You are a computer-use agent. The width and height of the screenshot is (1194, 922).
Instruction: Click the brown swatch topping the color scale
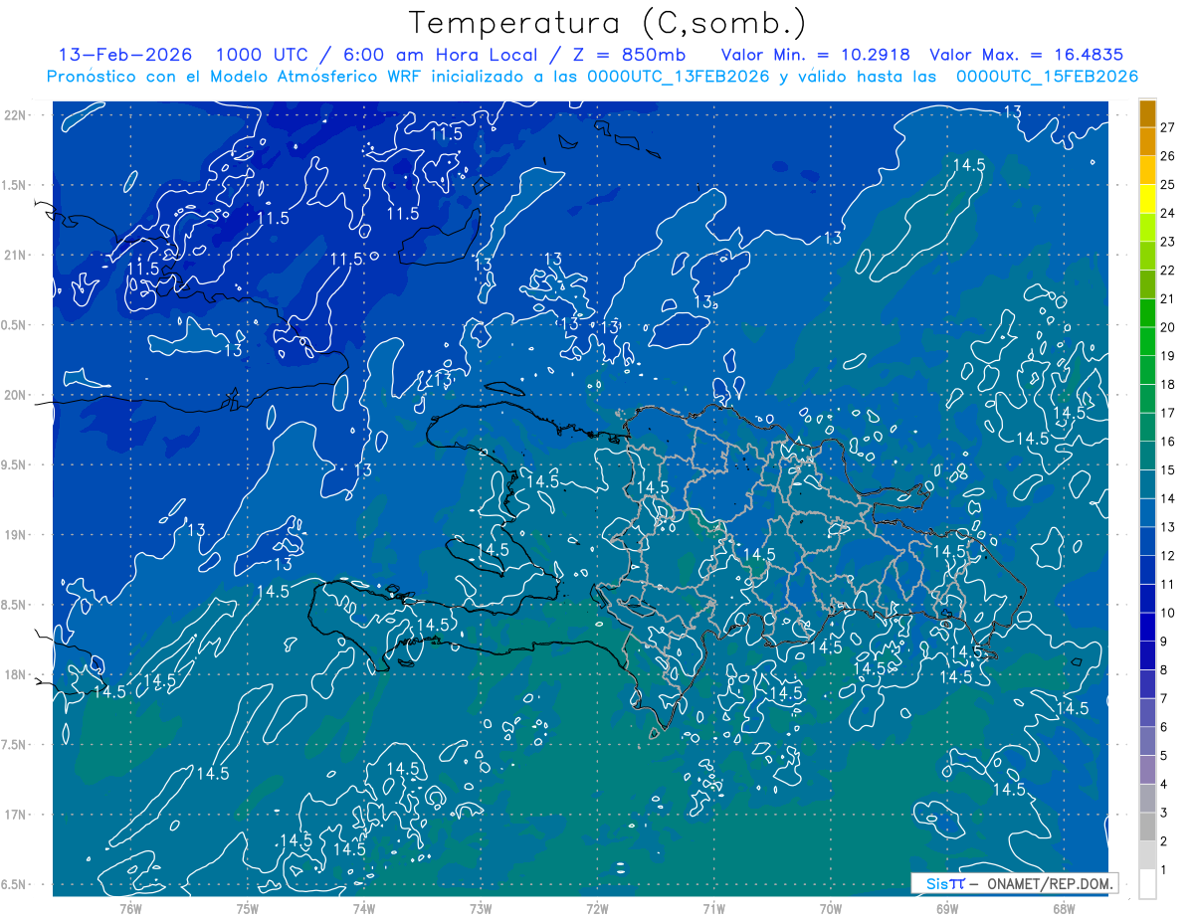click(1147, 113)
